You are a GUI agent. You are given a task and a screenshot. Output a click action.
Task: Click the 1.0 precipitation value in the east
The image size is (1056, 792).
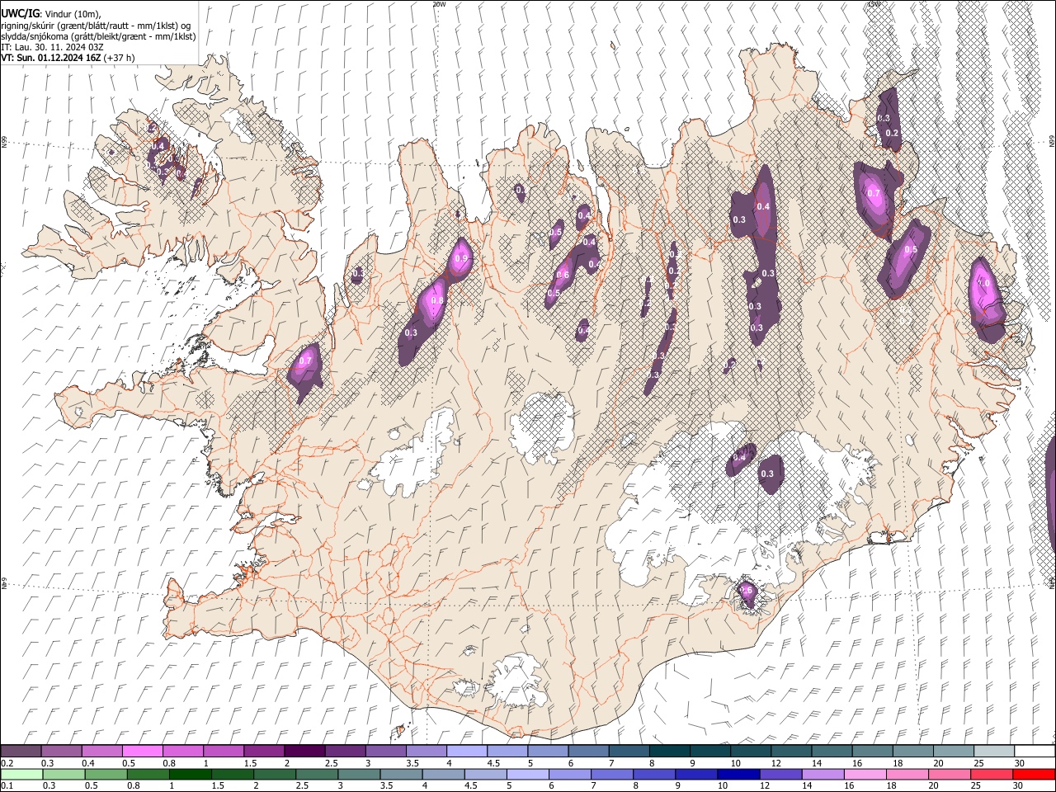point(983,283)
